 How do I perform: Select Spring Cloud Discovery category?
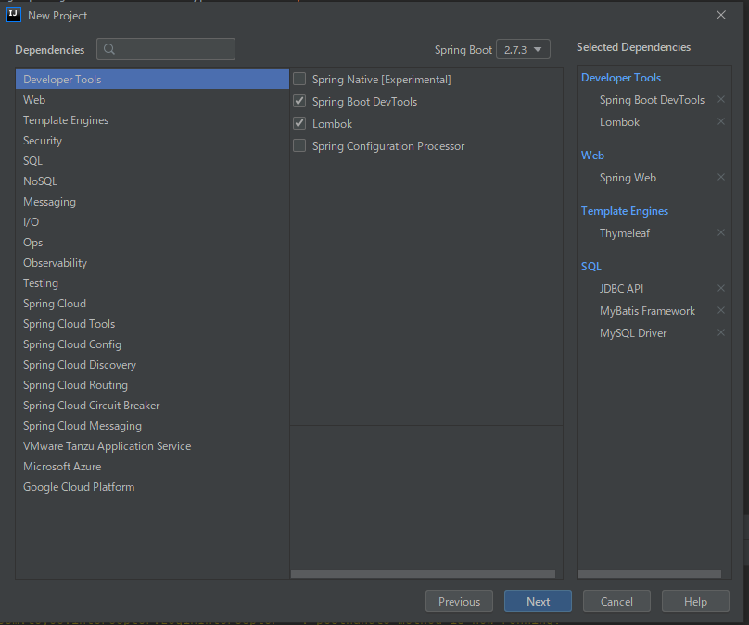(152, 365)
